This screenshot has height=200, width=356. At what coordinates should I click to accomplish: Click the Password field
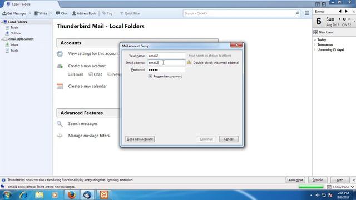166,70
